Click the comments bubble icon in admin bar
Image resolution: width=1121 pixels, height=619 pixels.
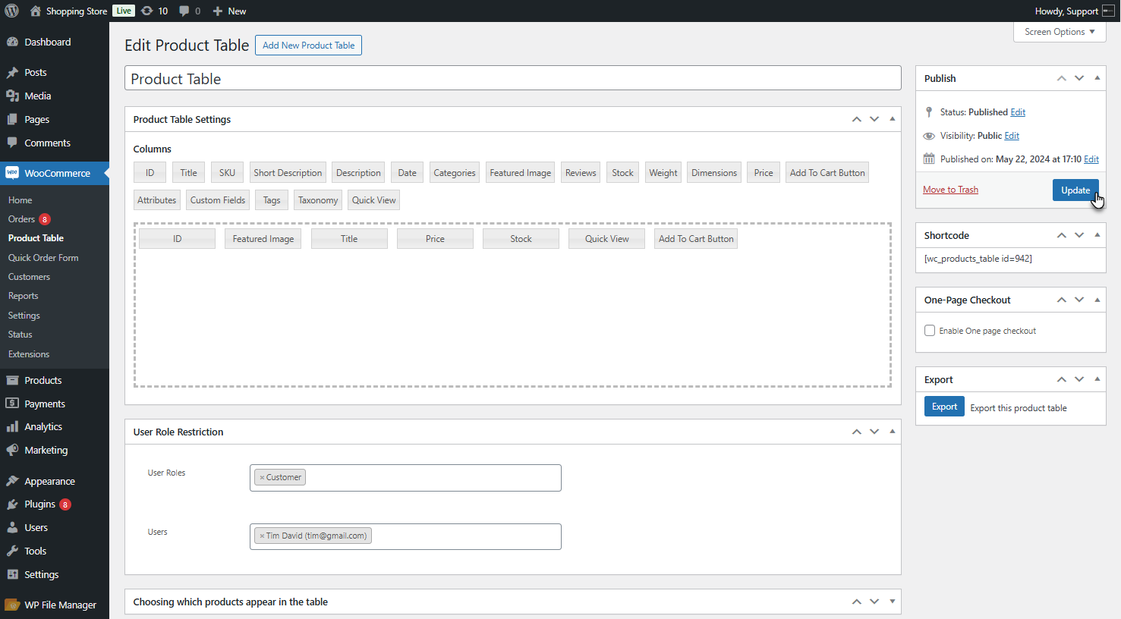184,11
